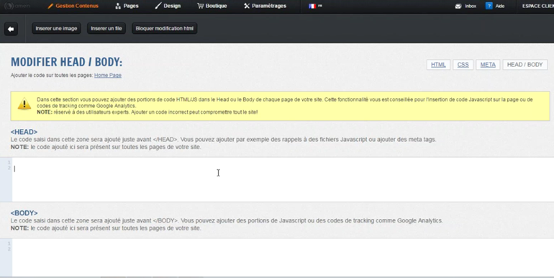Screen dimensions: 554x278
Task: Go to Espace Client
Action: click(537, 6)
